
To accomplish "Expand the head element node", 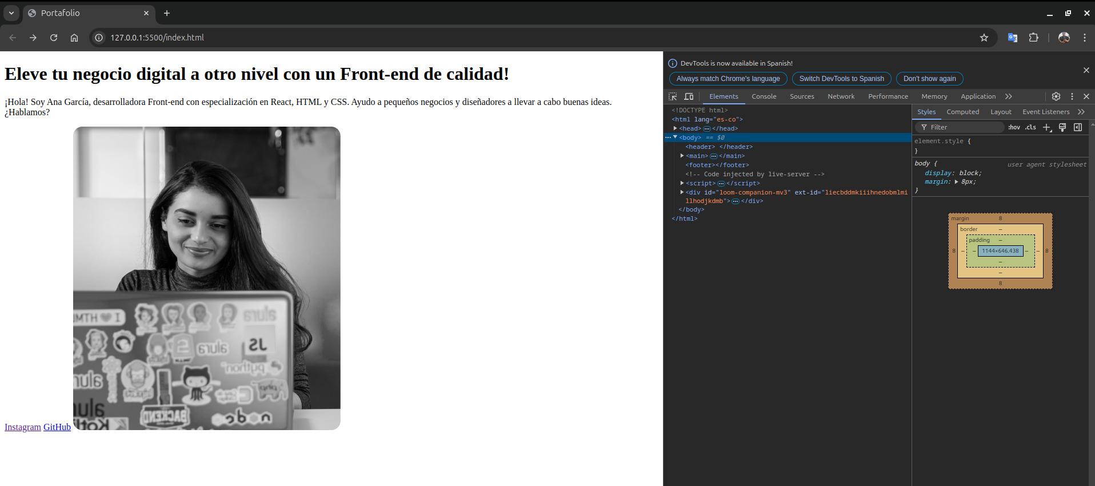I will (x=676, y=128).
